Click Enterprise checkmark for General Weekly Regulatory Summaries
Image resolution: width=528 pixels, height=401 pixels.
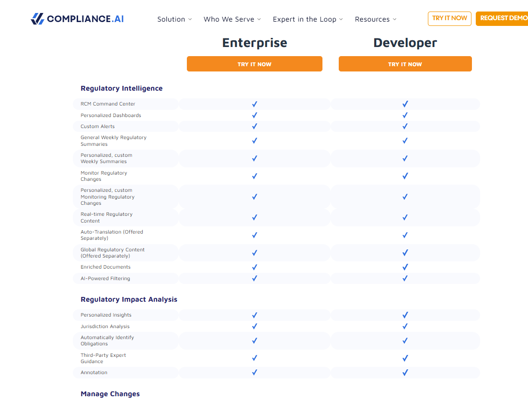pos(254,141)
